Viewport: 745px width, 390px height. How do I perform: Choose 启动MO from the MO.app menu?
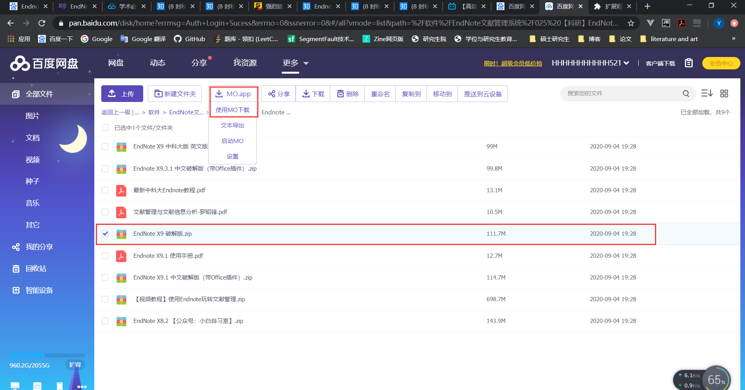coord(232,141)
